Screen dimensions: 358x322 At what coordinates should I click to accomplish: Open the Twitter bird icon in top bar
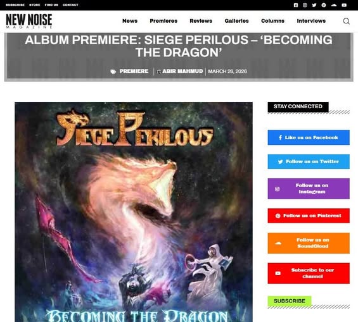click(x=314, y=5)
